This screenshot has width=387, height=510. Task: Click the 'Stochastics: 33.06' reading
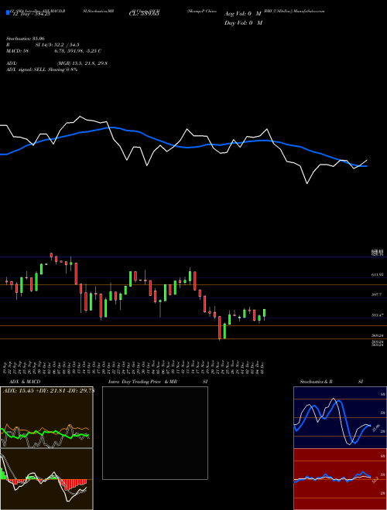(x=26, y=39)
